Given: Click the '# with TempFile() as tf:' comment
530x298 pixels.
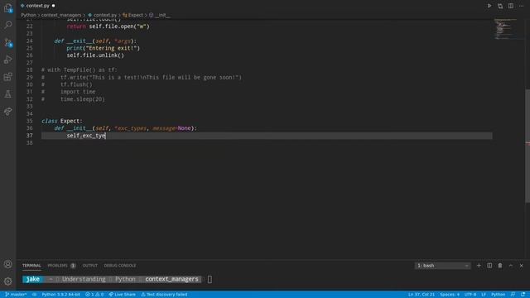Looking at the screenshot, I should [79, 70].
